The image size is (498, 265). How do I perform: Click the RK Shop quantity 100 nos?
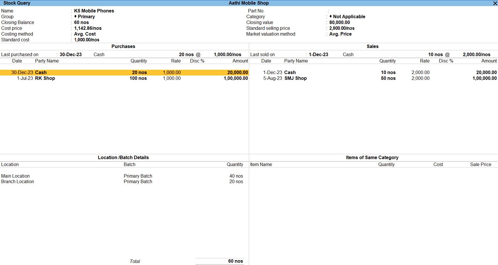pyautogui.click(x=138, y=78)
